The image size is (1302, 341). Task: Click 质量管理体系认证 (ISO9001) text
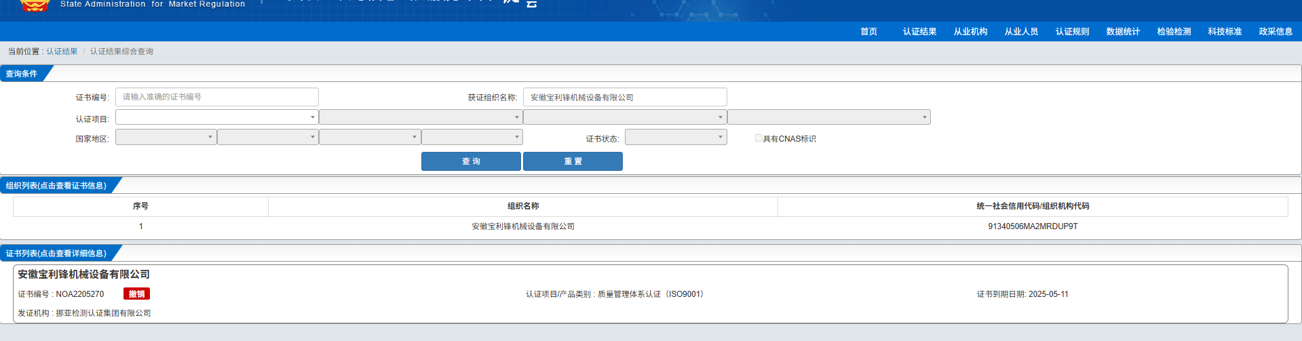[651, 294]
